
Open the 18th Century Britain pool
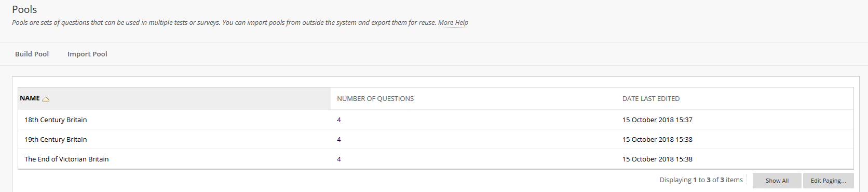[56, 120]
